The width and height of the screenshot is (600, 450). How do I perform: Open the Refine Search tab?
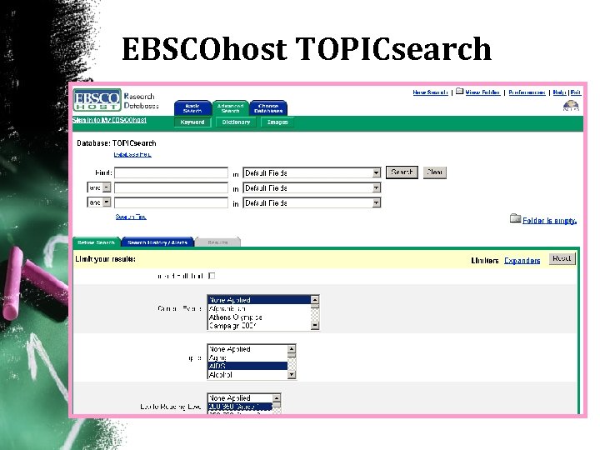[96, 242]
